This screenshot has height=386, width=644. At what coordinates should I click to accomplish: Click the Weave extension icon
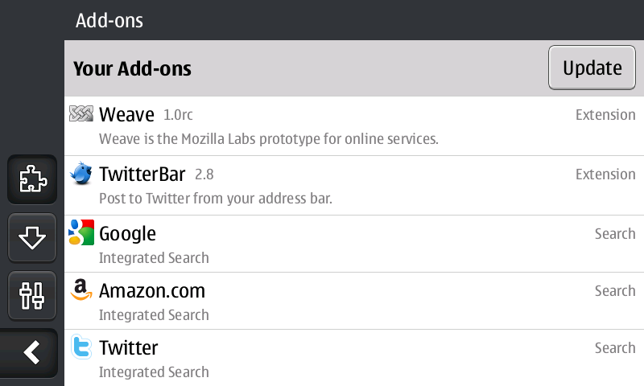pos(81,114)
